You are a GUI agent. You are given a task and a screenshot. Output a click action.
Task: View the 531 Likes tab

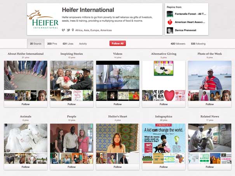[x=68, y=44]
